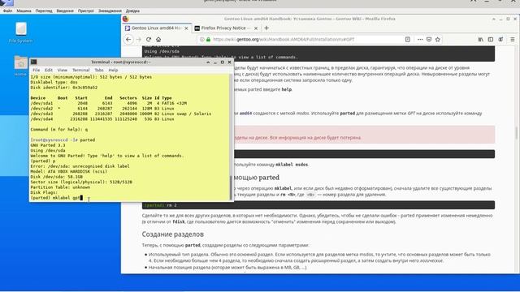Click the Firefox forward arrow
Screen dimensions: 520x292
(x=139, y=40)
